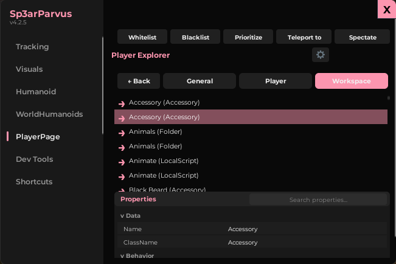Click arrow icon beside Black Beard row
396x264 pixels.
(x=122, y=190)
